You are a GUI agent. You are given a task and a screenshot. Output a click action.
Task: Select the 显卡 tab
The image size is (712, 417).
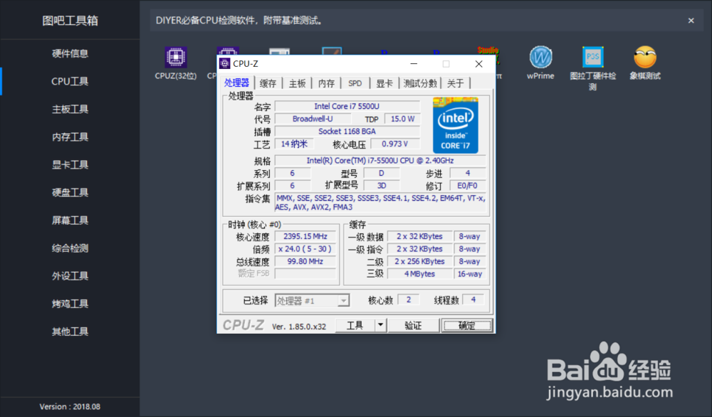click(384, 83)
